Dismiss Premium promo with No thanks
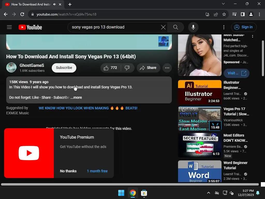Screen dimensions: 265x199 click(x=68, y=171)
